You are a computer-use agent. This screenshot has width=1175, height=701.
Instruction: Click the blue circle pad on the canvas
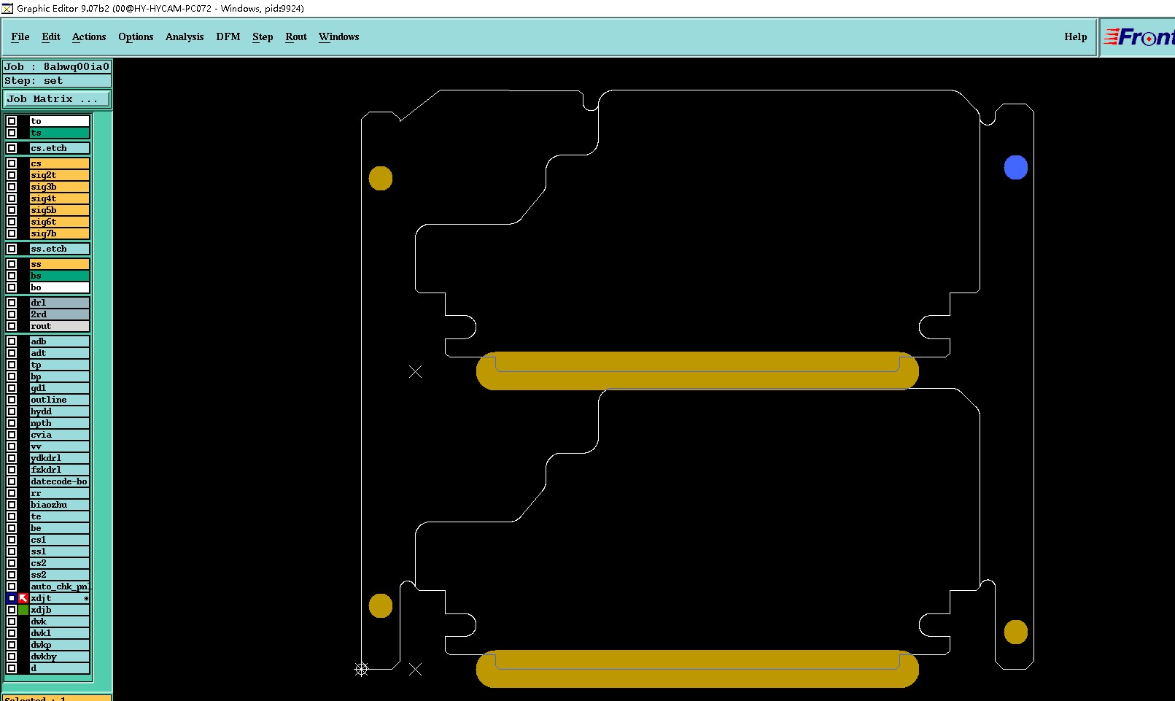(1015, 167)
